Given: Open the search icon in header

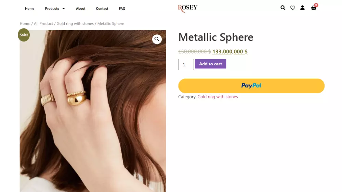Looking at the screenshot, I should point(283,8).
